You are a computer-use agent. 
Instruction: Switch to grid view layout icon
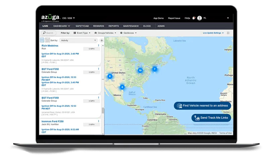click(47, 40)
